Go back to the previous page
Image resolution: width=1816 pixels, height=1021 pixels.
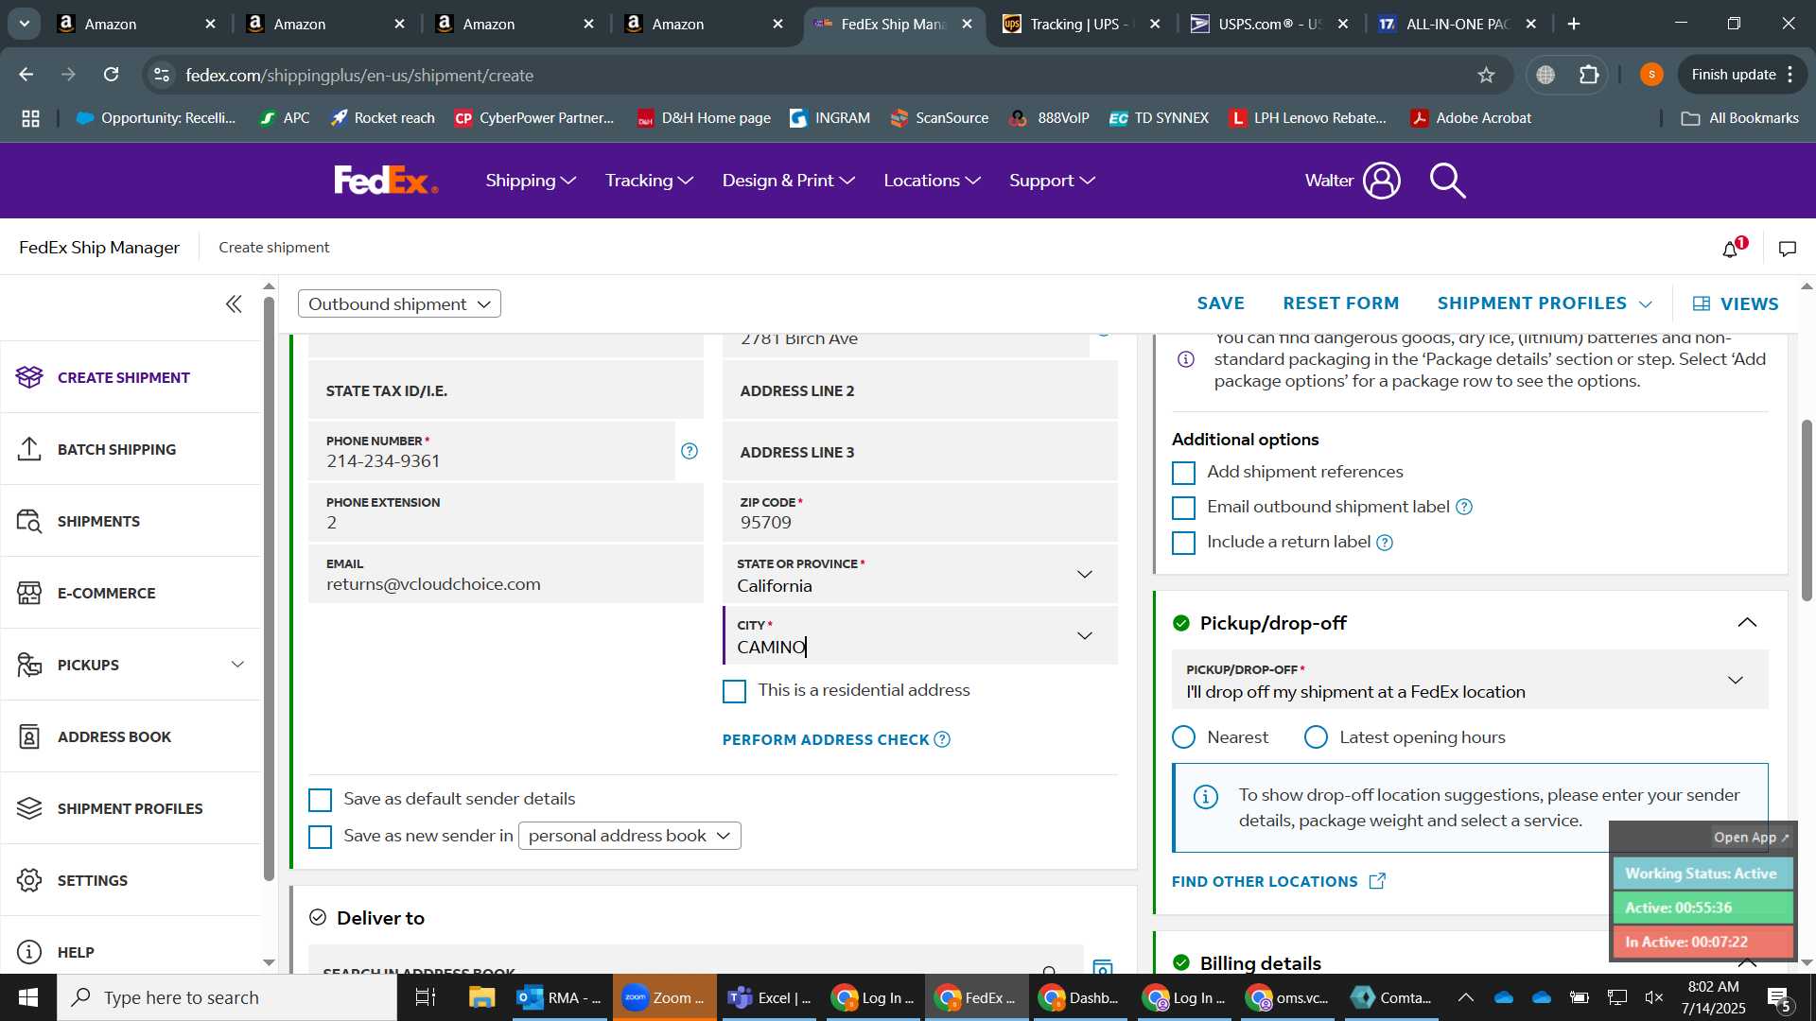(26, 75)
